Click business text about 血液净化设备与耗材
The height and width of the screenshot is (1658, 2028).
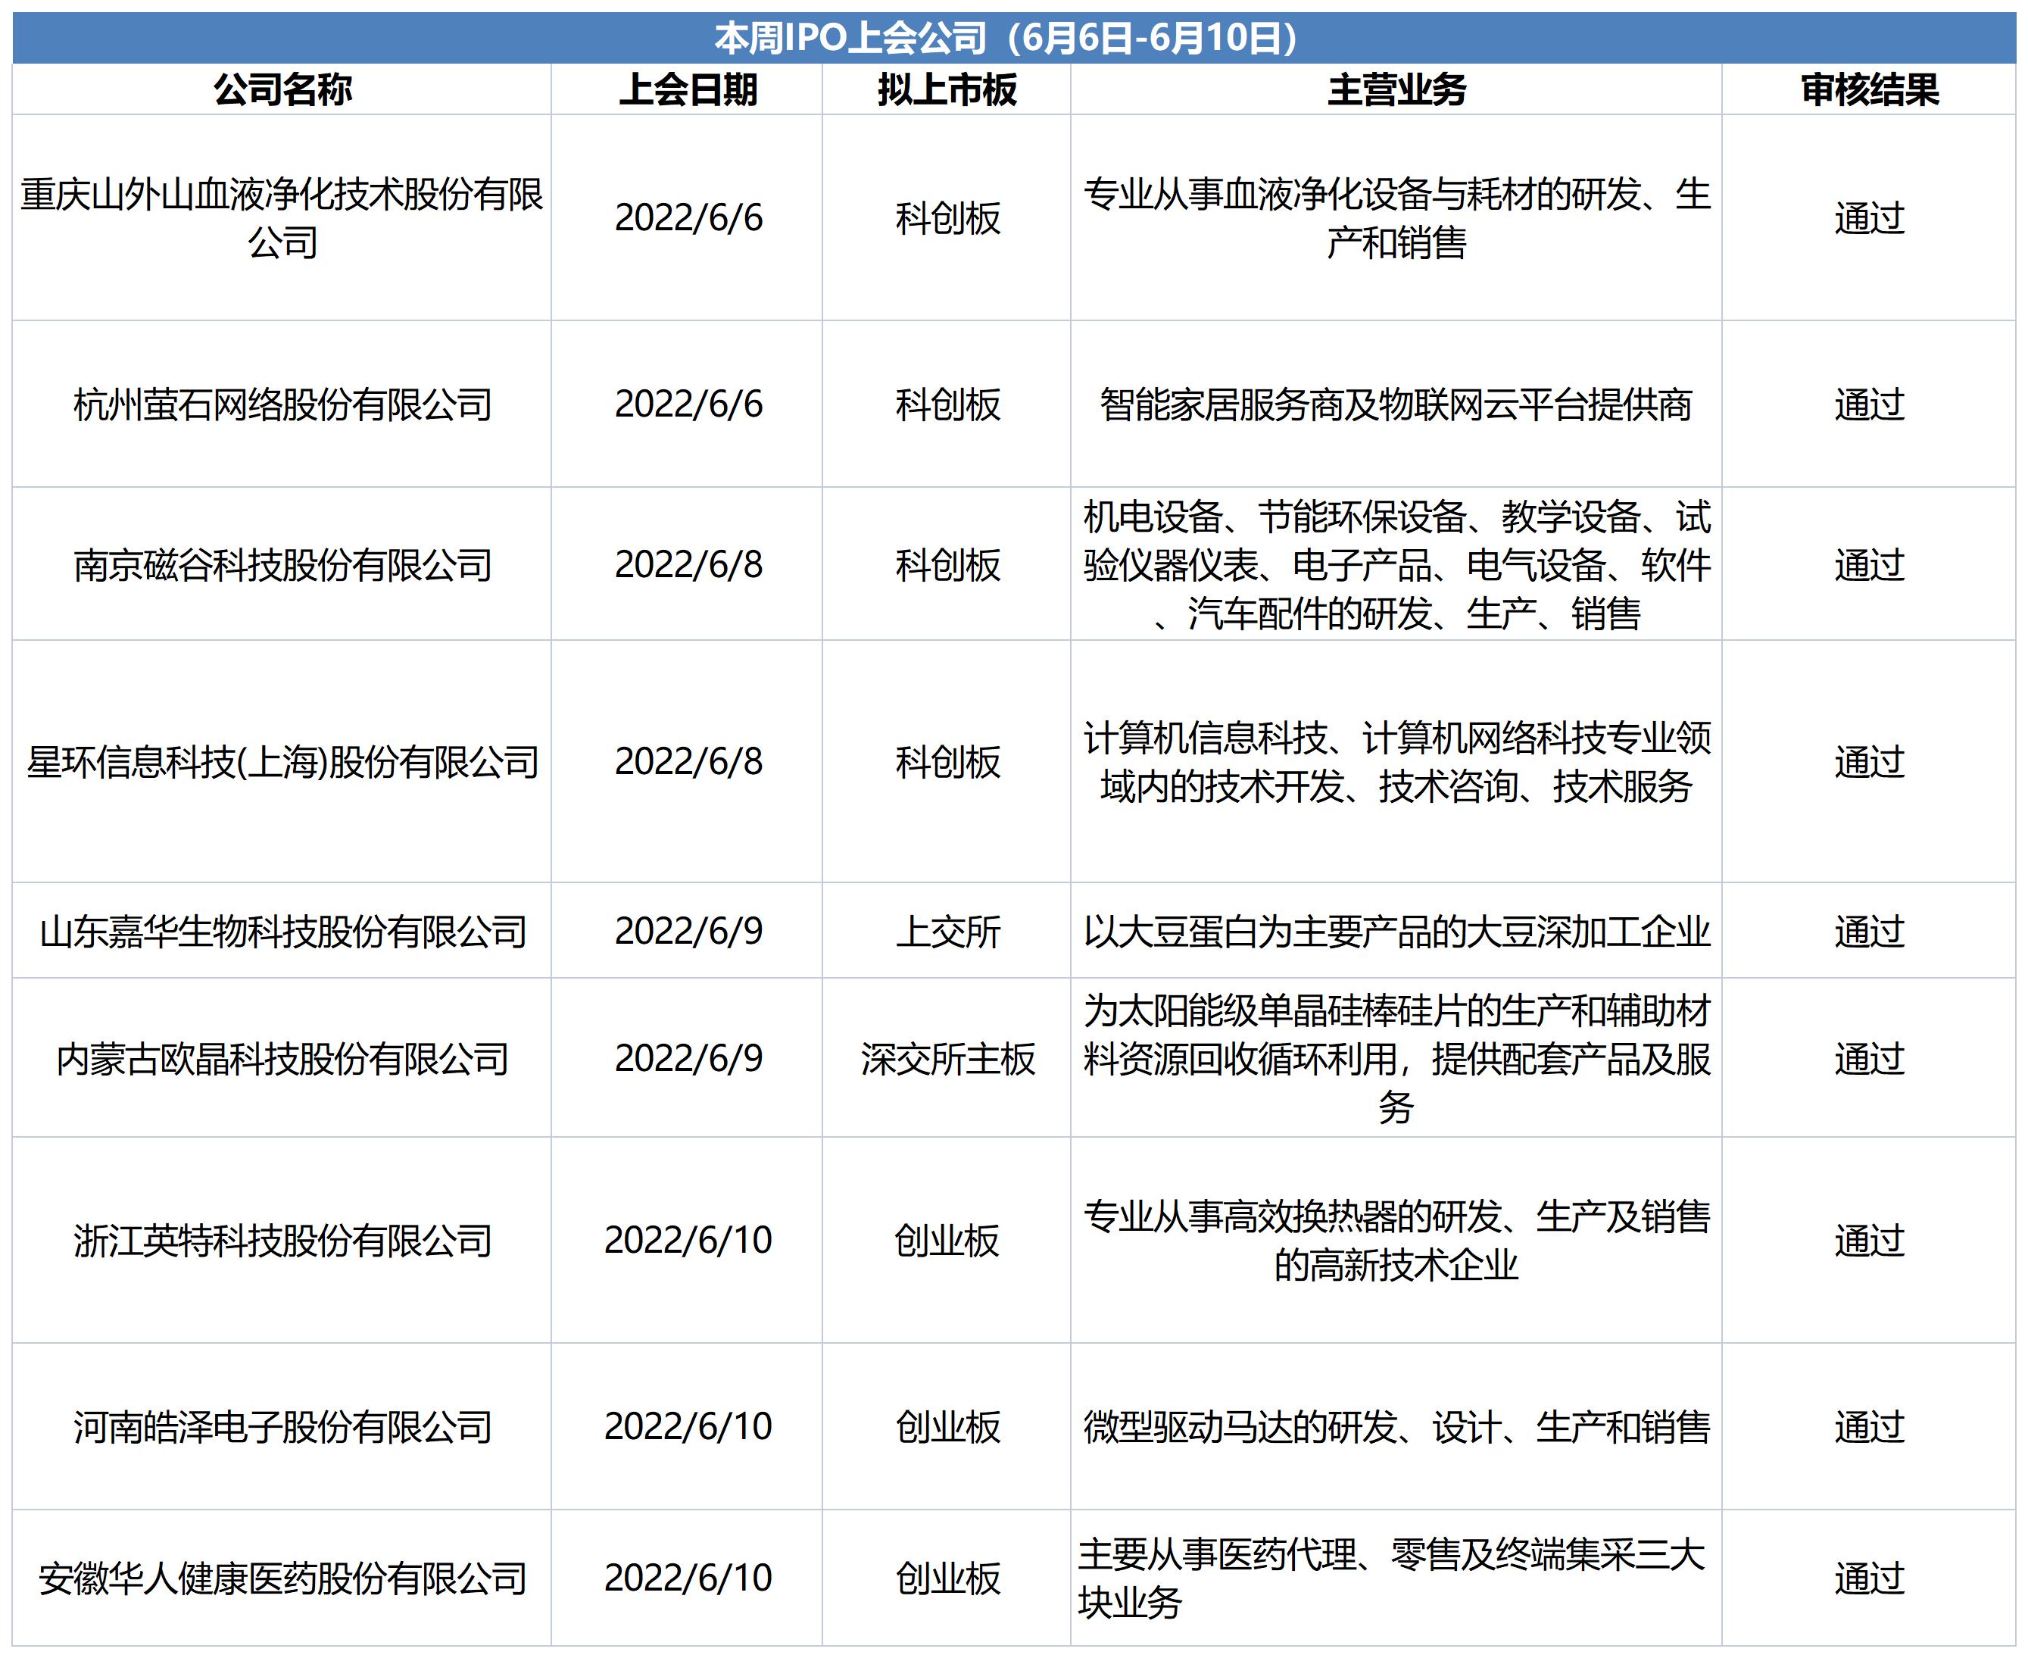click(1397, 219)
